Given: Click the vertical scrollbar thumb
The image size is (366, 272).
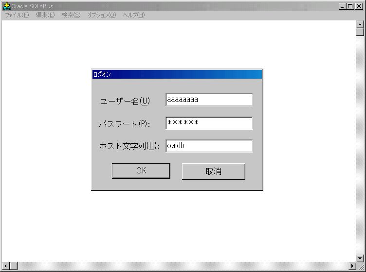Looking at the screenshot, I should click(360, 32).
